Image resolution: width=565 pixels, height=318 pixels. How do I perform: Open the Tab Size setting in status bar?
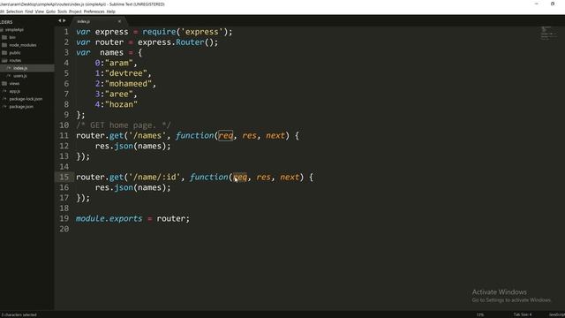(x=522, y=314)
